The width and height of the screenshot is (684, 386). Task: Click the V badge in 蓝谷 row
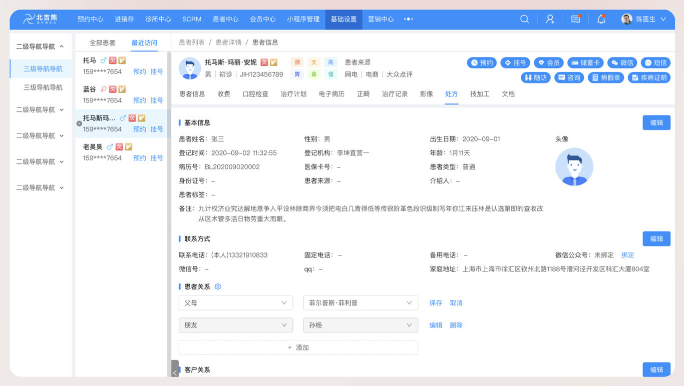tap(122, 89)
